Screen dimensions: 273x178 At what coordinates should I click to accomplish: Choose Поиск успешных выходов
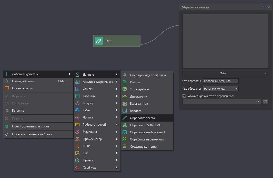click(38, 126)
